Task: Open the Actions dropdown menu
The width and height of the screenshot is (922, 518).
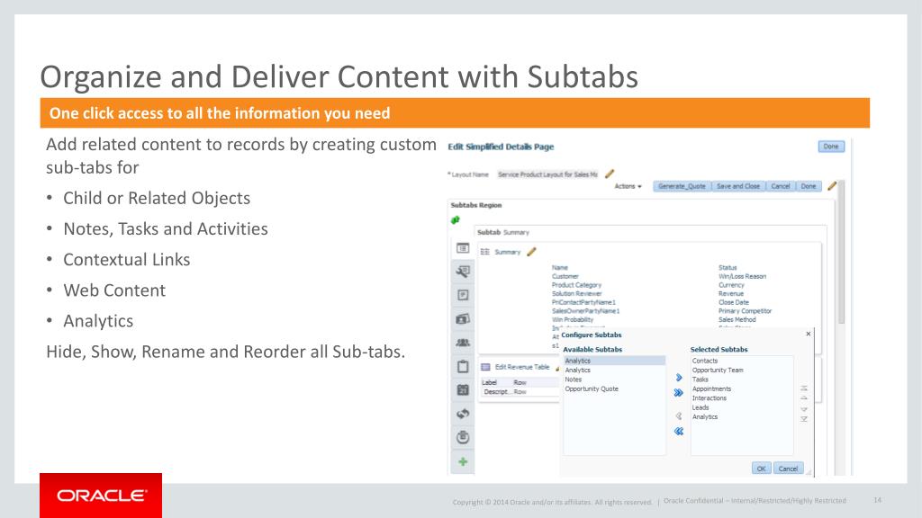Action: (x=628, y=186)
